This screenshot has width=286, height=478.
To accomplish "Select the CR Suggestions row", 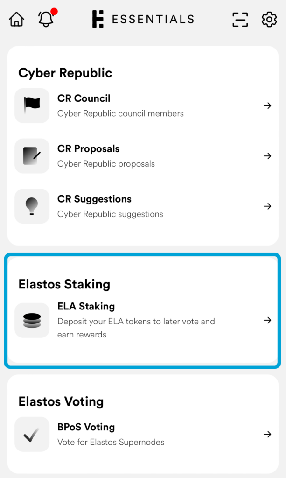I will click(140, 206).
